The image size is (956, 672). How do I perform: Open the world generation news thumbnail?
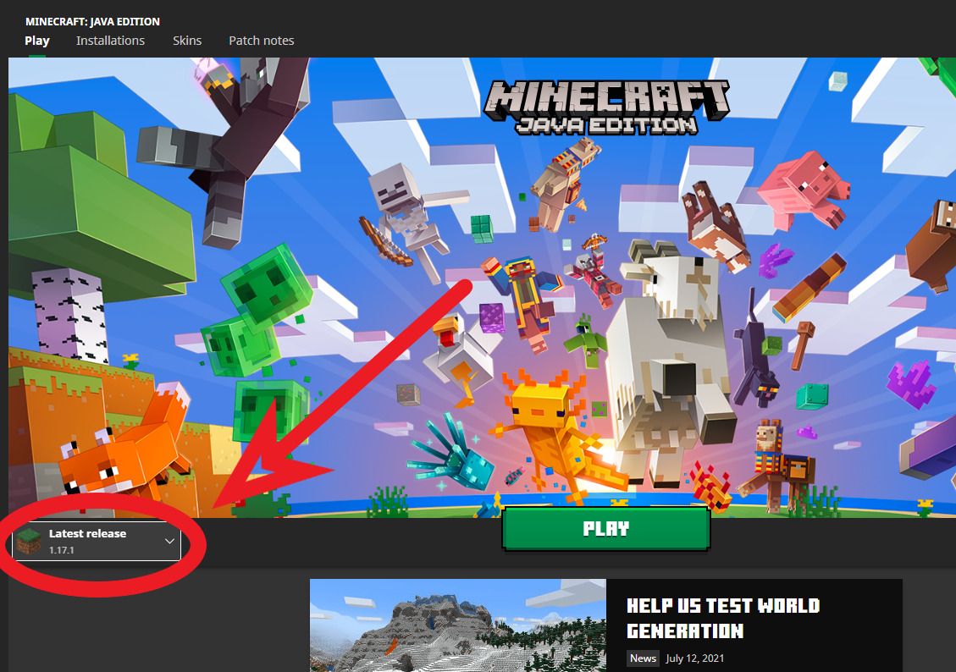[457, 625]
